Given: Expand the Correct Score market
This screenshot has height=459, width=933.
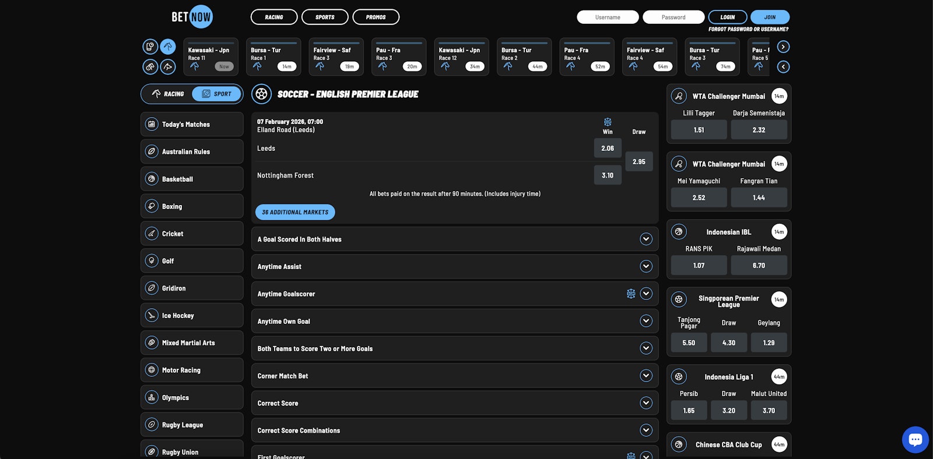Looking at the screenshot, I should coord(646,403).
